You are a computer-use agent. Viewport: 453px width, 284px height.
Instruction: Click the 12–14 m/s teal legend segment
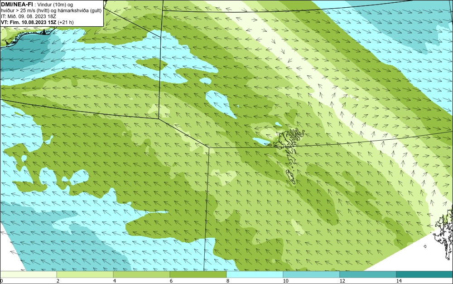(368, 274)
